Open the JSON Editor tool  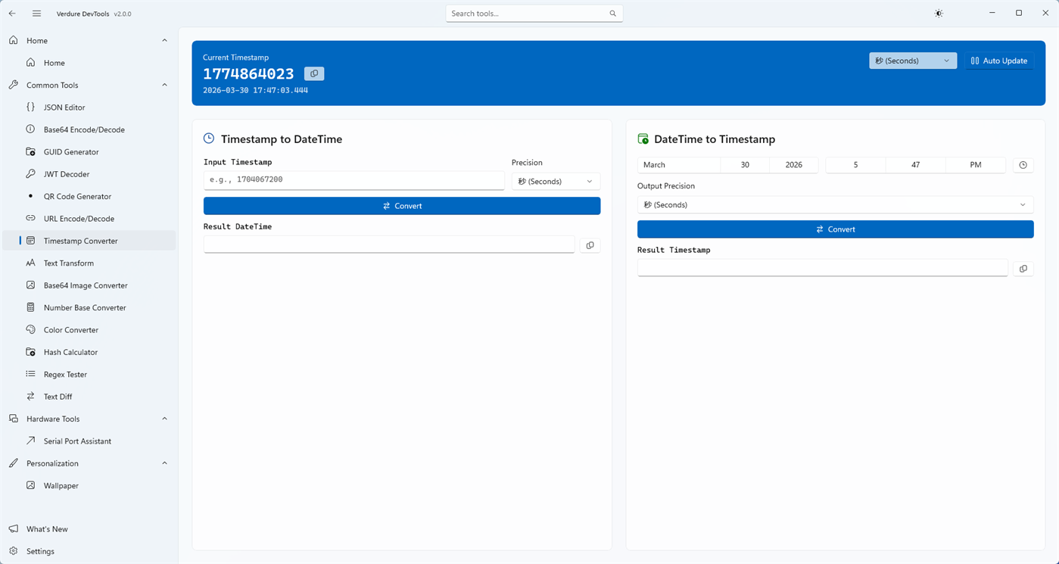coord(64,107)
